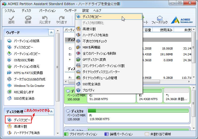
Task: Click 18.06GB used value for C:
Action: (167, 48)
